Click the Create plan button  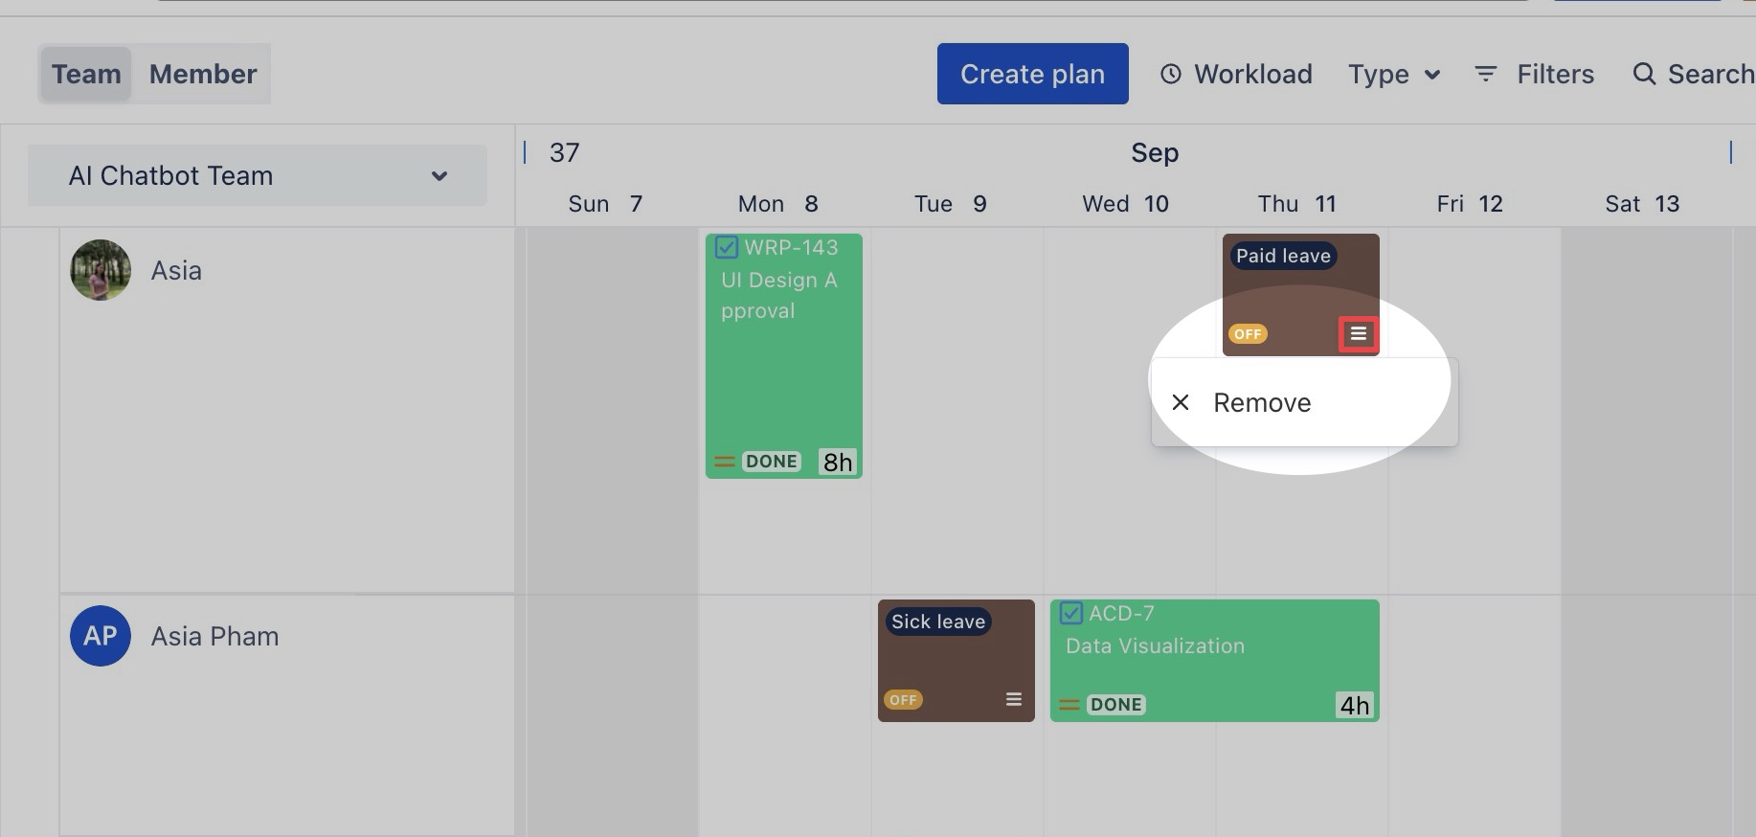[1032, 74]
